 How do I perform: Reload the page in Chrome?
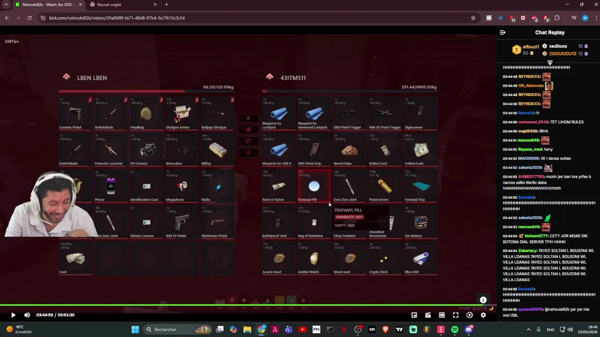[29, 18]
